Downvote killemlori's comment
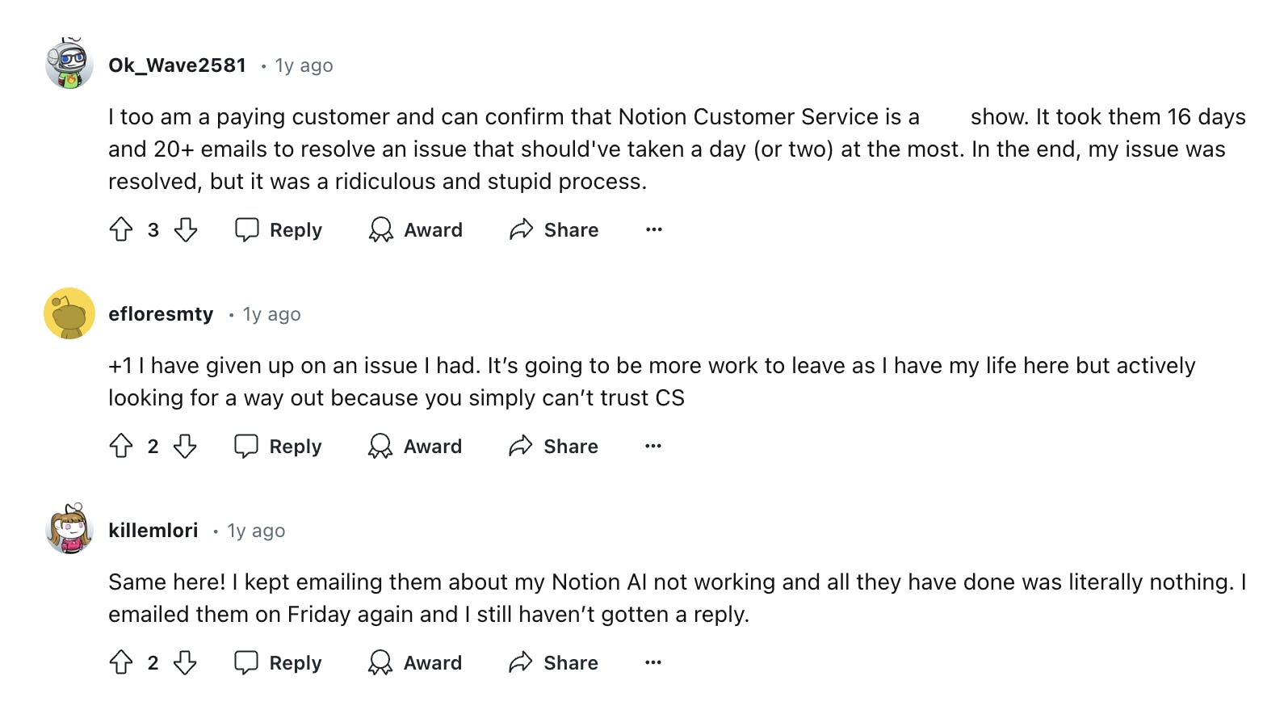1263x714 pixels. [x=185, y=662]
